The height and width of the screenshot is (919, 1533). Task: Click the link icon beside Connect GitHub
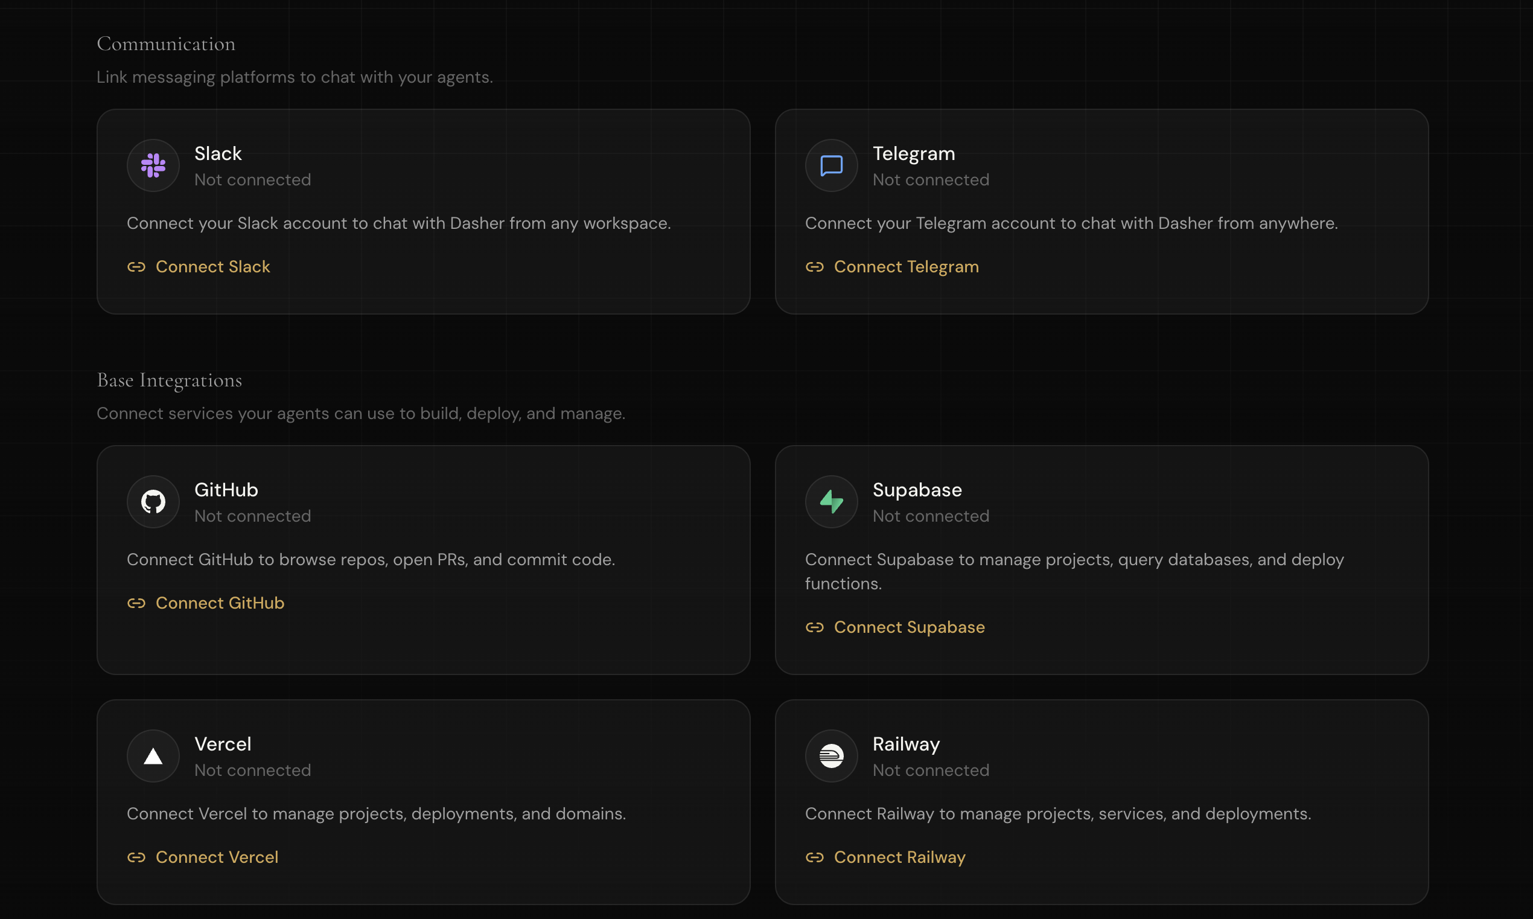tap(137, 603)
